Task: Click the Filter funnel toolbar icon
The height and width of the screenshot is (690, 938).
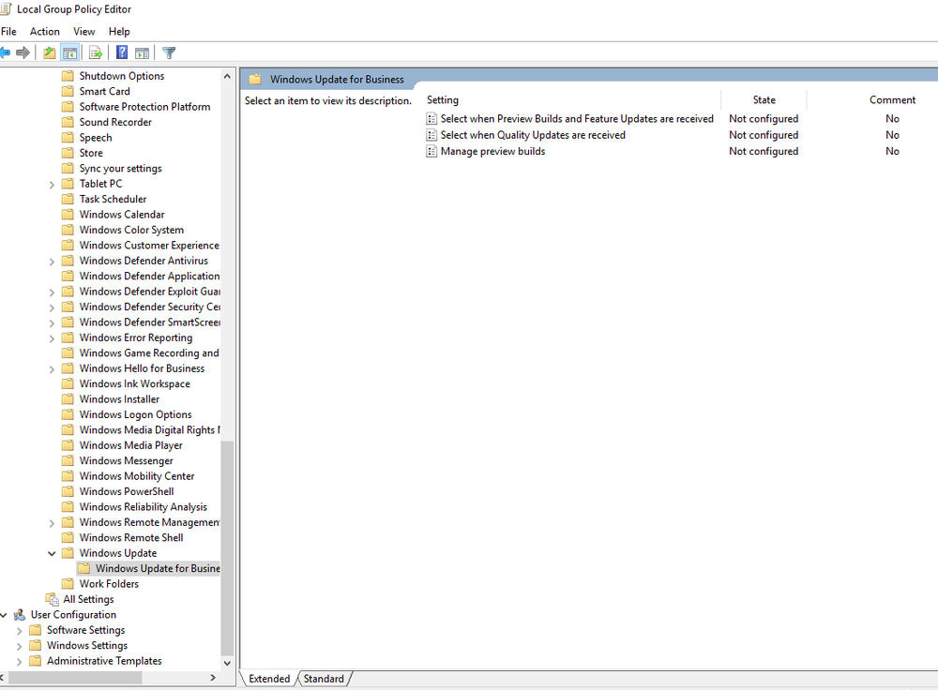Action: tap(169, 52)
